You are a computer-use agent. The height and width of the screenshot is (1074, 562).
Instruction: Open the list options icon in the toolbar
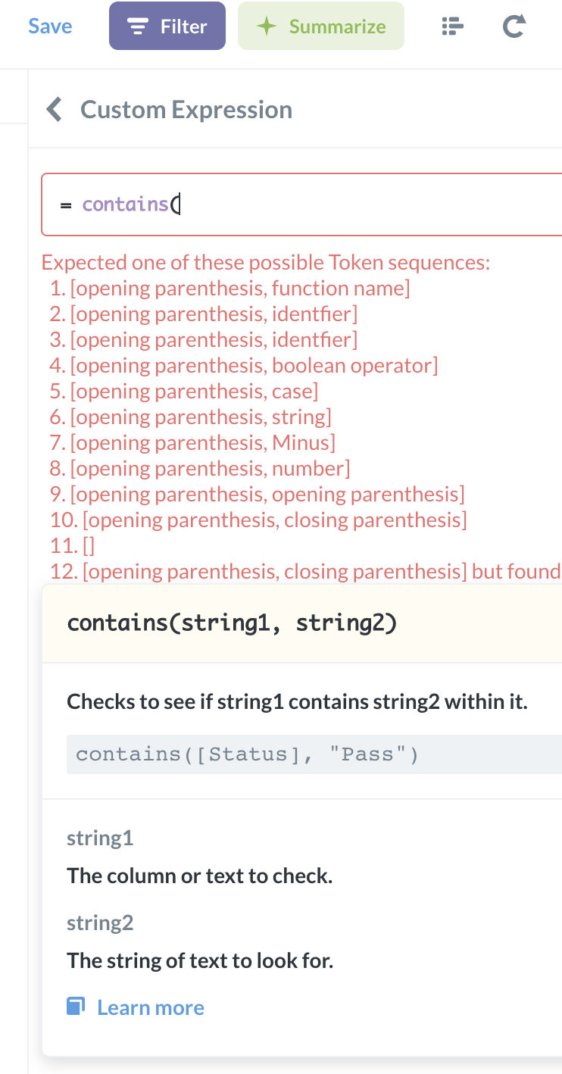coord(451,25)
